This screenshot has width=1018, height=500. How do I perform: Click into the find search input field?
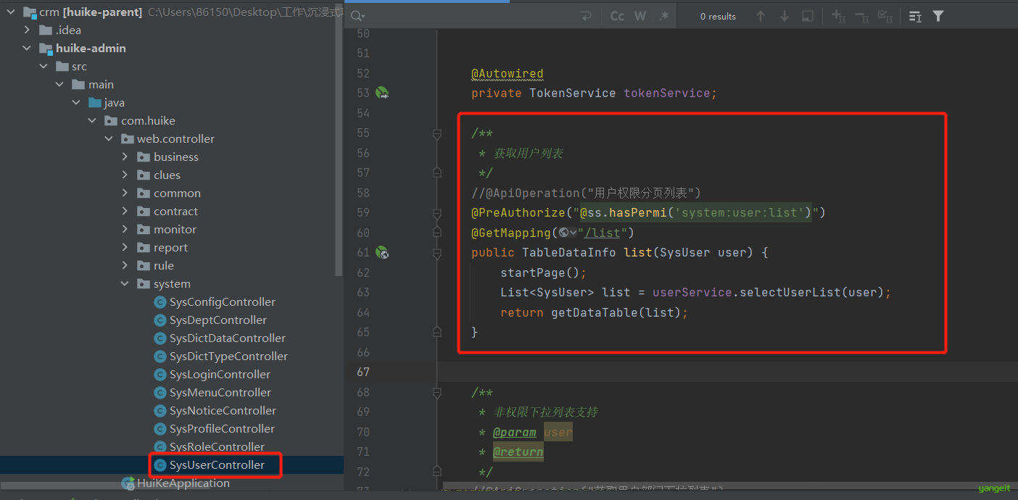click(x=471, y=16)
